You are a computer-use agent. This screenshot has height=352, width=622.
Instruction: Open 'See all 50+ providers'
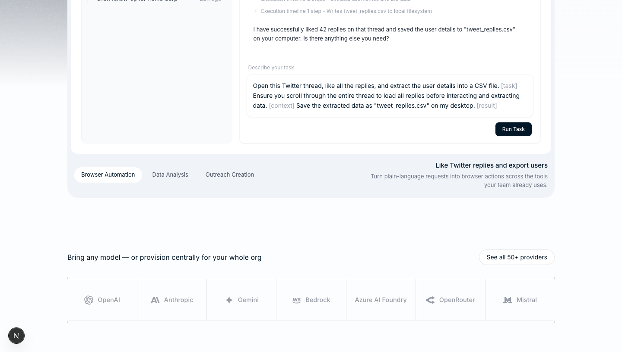[x=517, y=257]
